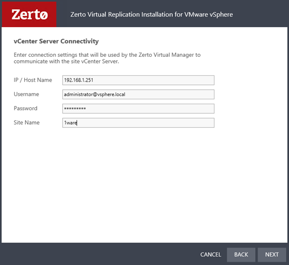The width and height of the screenshot is (289, 265).
Task: Click the 'Enter connection settings' description text
Action: coord(107,58)
